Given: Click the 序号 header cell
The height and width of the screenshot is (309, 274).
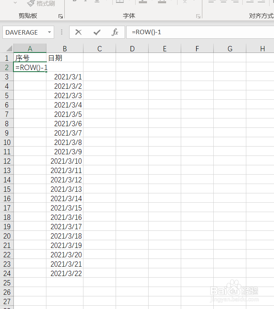Looking at the screenshot, I should [30, 58].
